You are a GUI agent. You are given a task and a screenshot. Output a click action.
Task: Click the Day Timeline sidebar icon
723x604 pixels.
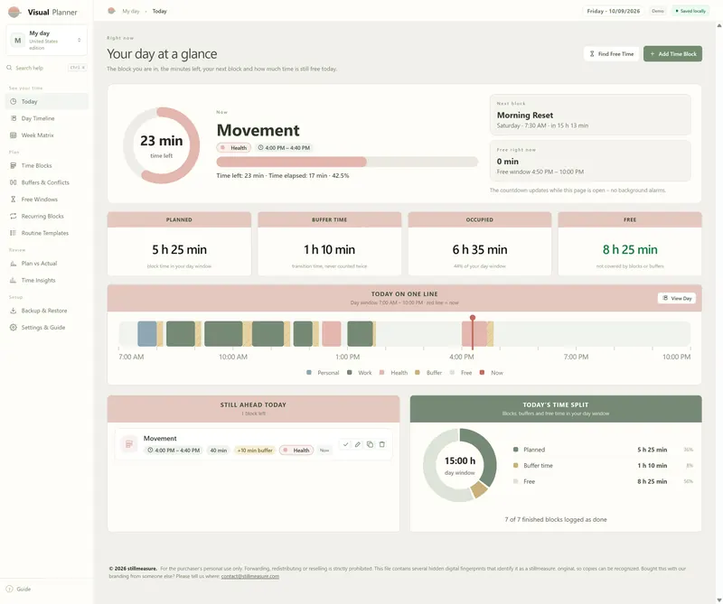pyautogui.click(x=13, y=118)
